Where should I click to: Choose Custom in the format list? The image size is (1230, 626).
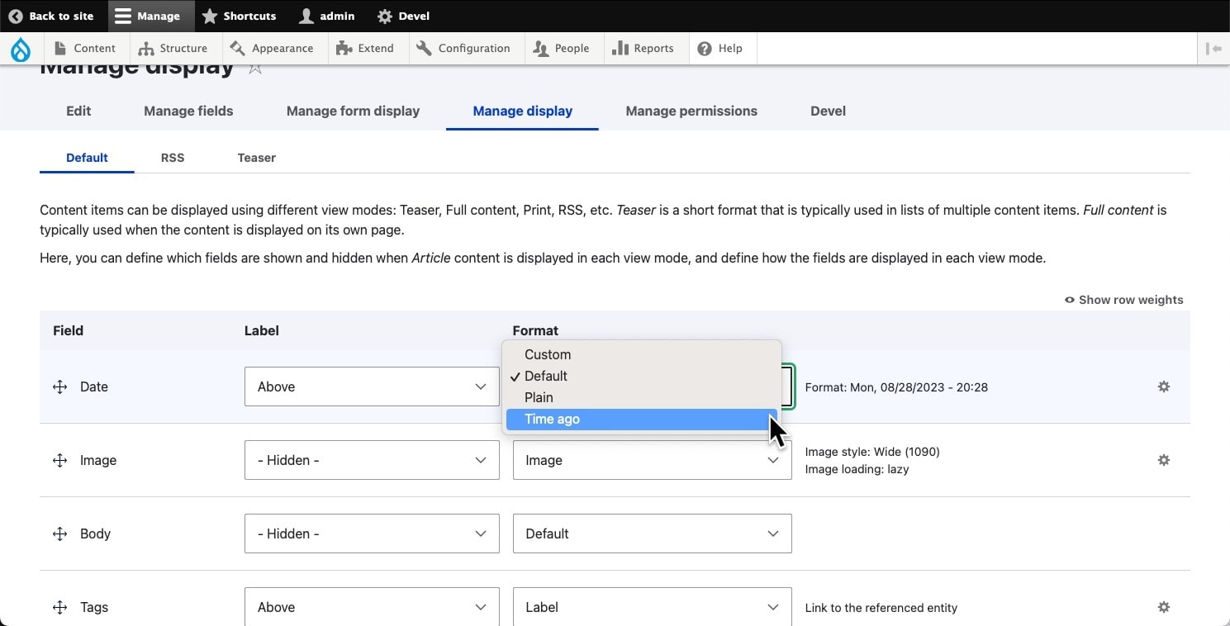641,354
